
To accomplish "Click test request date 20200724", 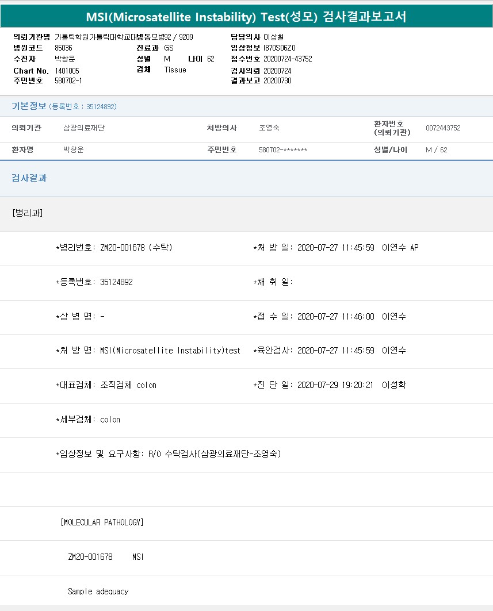I will pos(277,71).
